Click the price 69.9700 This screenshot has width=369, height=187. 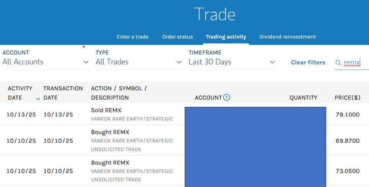click(348, 141)
